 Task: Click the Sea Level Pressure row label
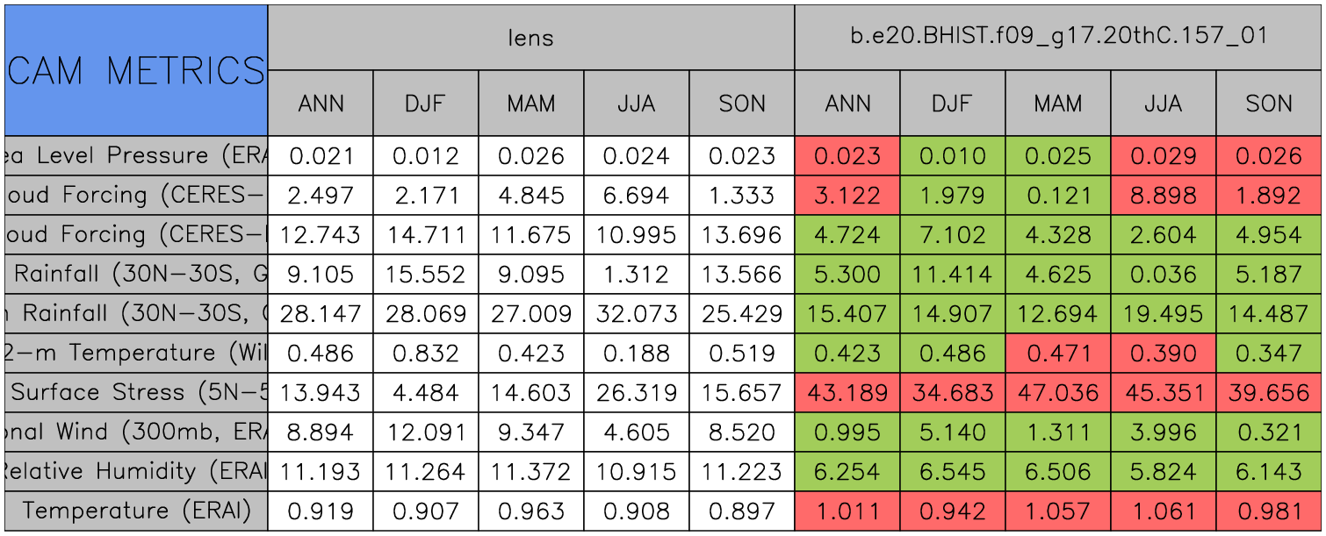tap(136, 156)
